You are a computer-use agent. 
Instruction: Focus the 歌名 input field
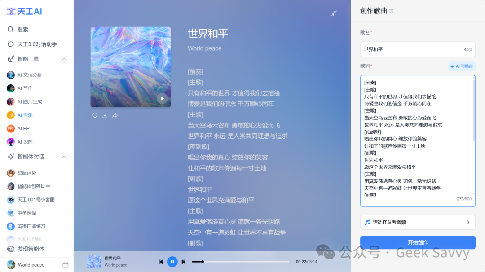tap(418, 49)
